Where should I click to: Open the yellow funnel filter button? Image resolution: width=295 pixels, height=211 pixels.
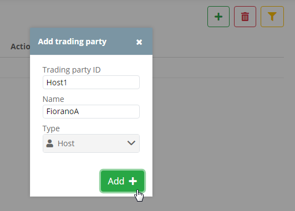point(272,17)
